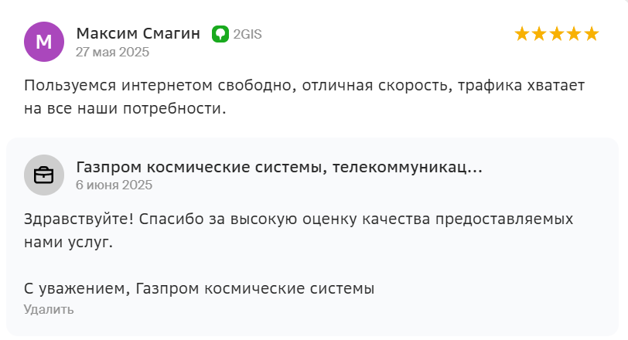This screenshot has height=340, width=628.
Task: Click the first rating star
Action: pyautogui.click(x=522, y=34)
